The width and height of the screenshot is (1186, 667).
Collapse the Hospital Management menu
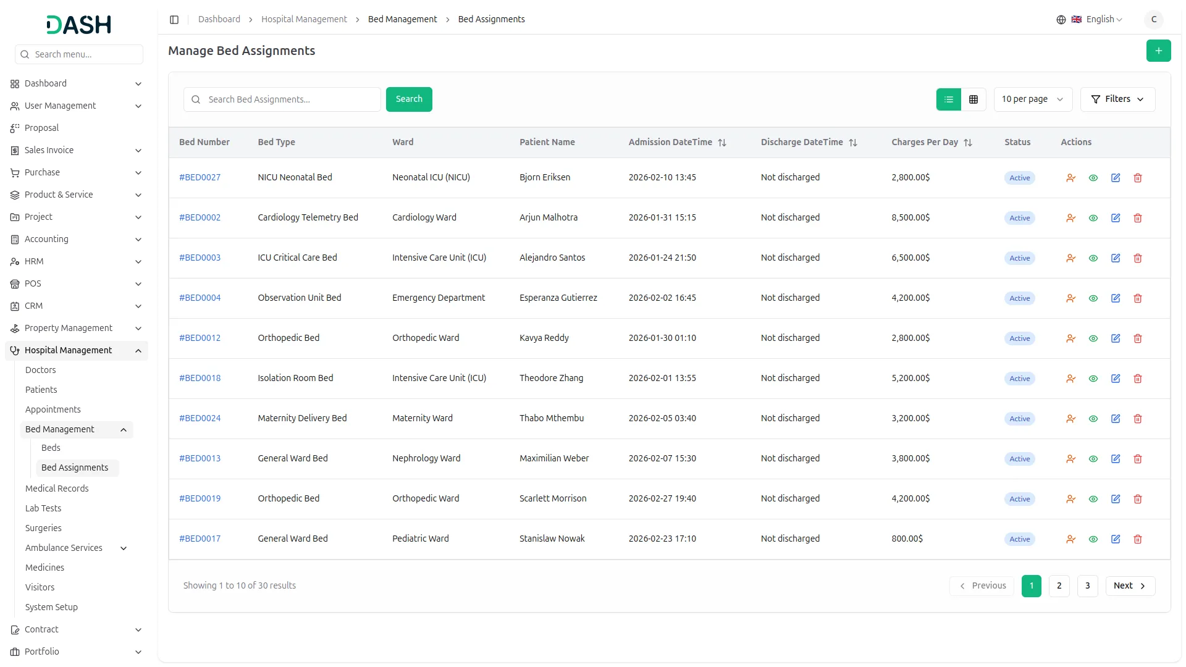[138, 351]
